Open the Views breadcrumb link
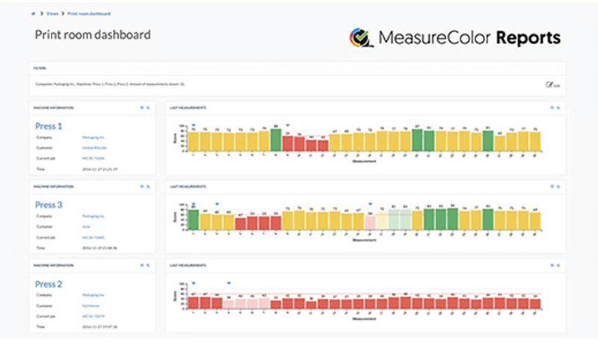The width and height of the screenshot is (598, 351). click(x=52, y=13)
